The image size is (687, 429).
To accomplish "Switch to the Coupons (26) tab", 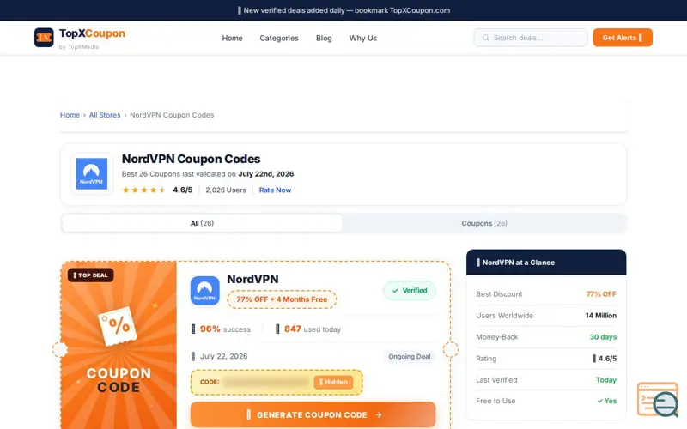I will [x=484, y=223].
